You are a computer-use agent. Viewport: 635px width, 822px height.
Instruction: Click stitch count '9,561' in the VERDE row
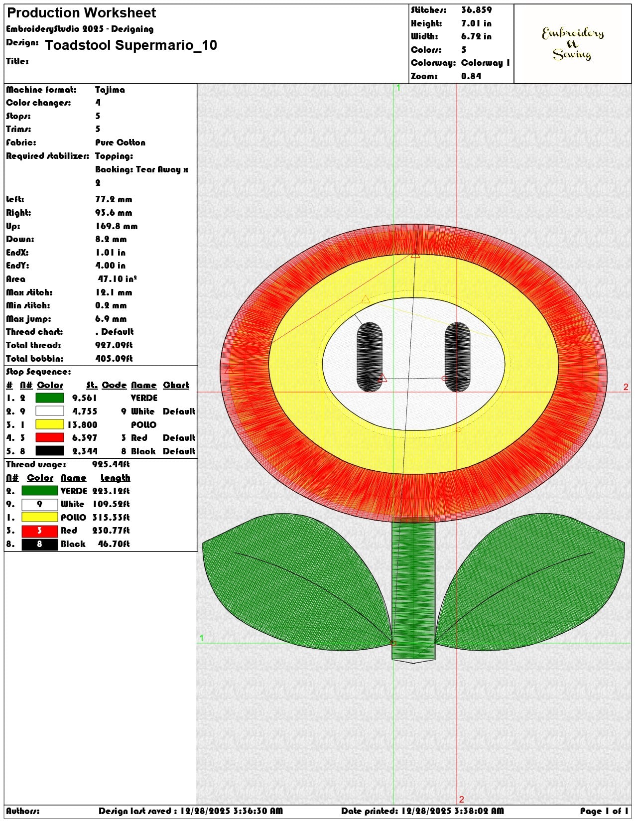click(x=85, y=398)
